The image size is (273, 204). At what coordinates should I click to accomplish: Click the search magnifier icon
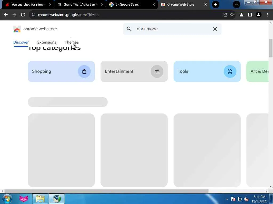(129, 29)
